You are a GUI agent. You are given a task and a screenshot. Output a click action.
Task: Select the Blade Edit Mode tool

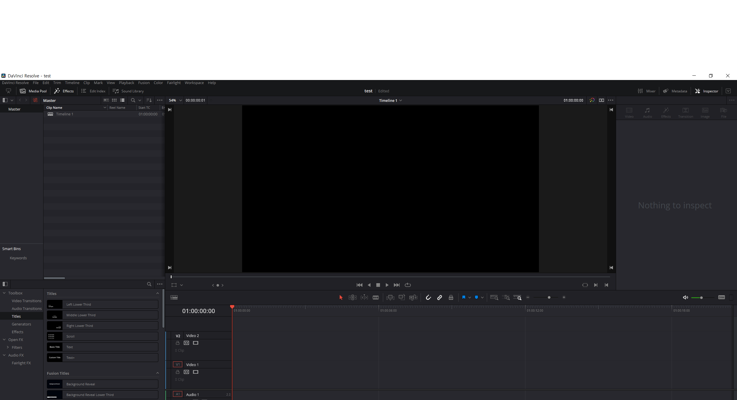[375, 297]
